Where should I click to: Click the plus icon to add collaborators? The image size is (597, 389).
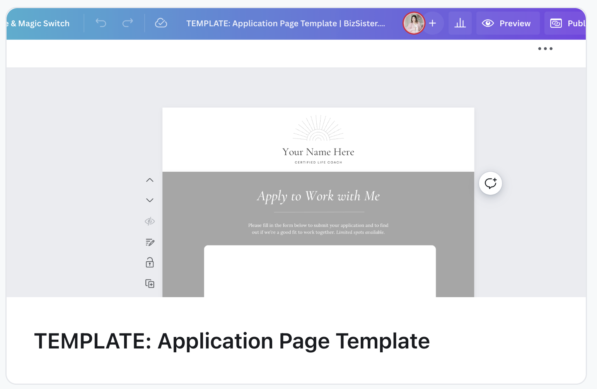tap(433, 23)
